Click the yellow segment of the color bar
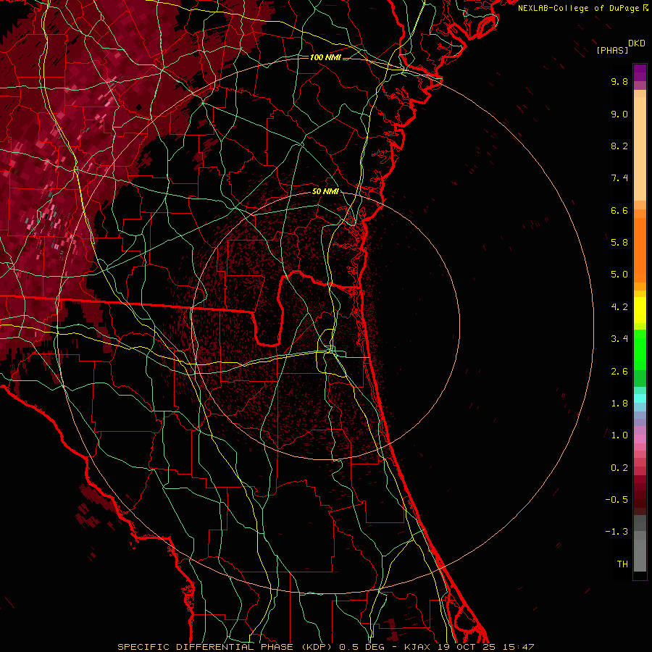The image size is (652, 652). (x=640, y=310)
